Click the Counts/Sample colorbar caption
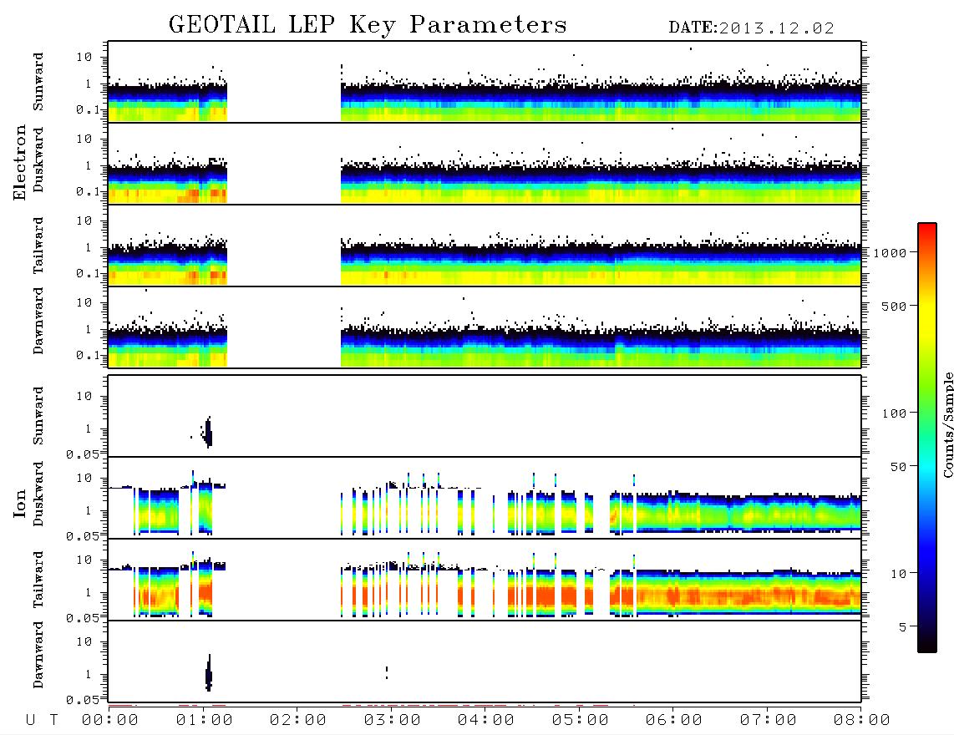954x735 pixels. (947, 424)
